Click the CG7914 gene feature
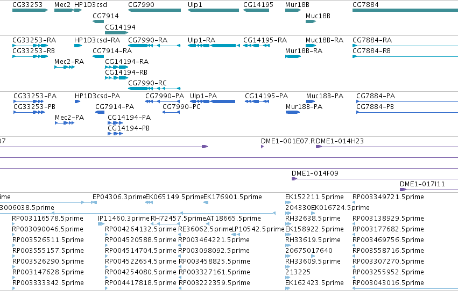The width and height of the screenshot is (458, 291). pyautogui.click(x=98, y=21)
